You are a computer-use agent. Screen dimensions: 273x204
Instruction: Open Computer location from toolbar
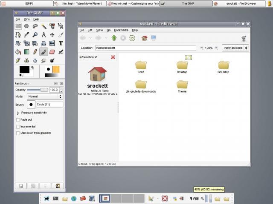coord(154,38)
